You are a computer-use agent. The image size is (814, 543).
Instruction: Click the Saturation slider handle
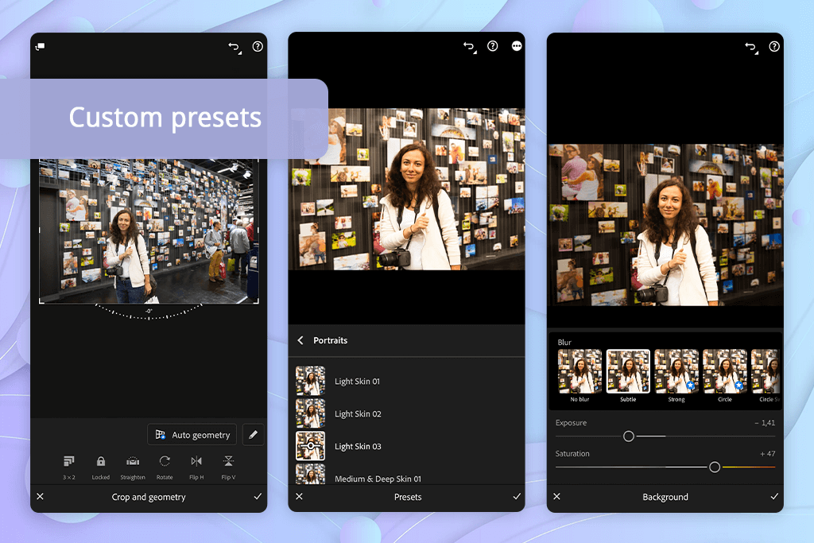click(x=715, y=467)
